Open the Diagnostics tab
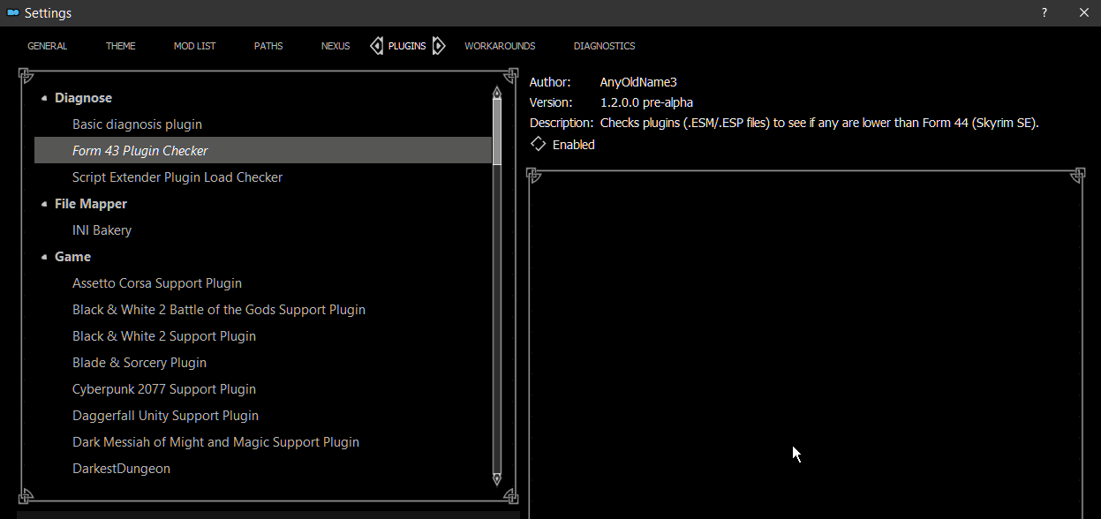 (x=604, y=46)
